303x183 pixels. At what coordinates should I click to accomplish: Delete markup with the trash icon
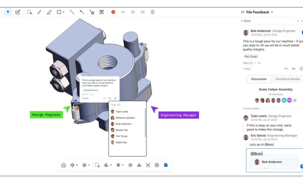tap(152, 12)
